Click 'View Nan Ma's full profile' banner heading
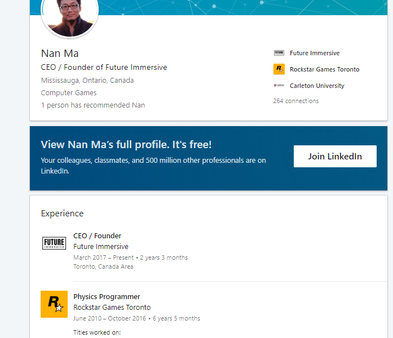Viewport: 393px width, 338px height. point(126,145)
